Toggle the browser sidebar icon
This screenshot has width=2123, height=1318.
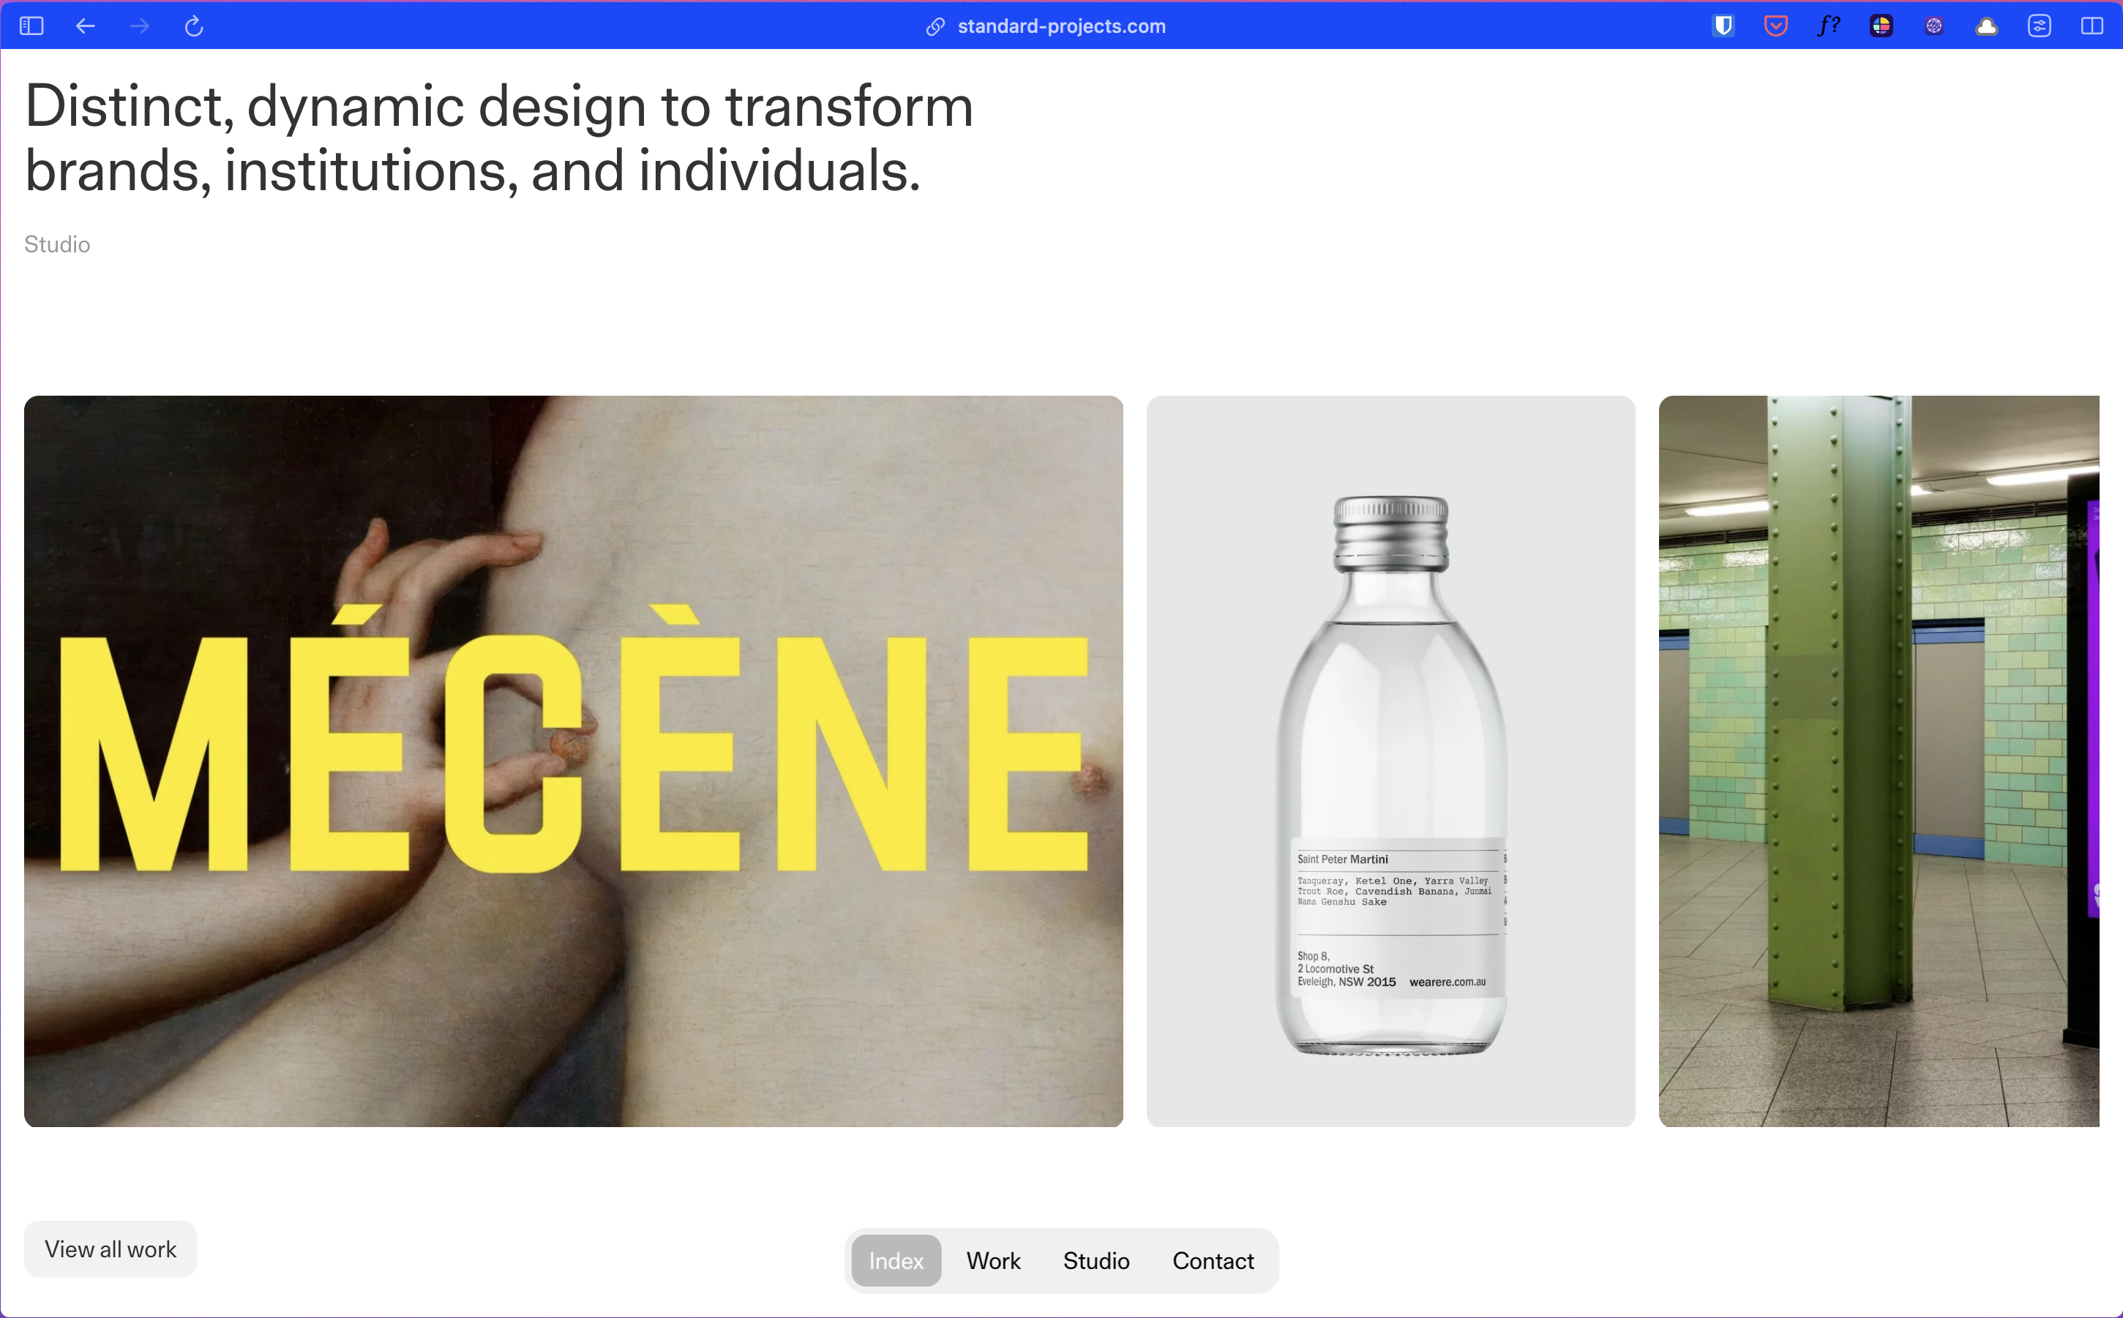click(31, 26)
